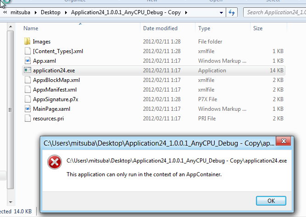The width and height of the screenshot is (306, 217).
Task: Go to Desktop in the breadcrumb
Action: click(50, 12)
